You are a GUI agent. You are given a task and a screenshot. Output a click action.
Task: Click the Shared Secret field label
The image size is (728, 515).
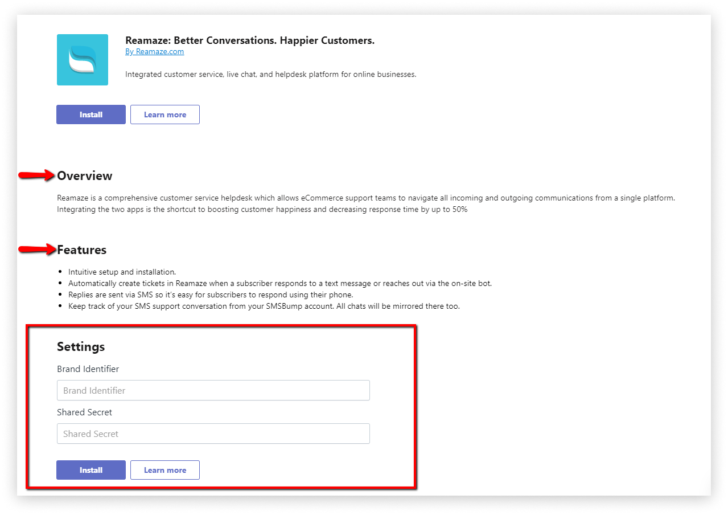point(85,412)
